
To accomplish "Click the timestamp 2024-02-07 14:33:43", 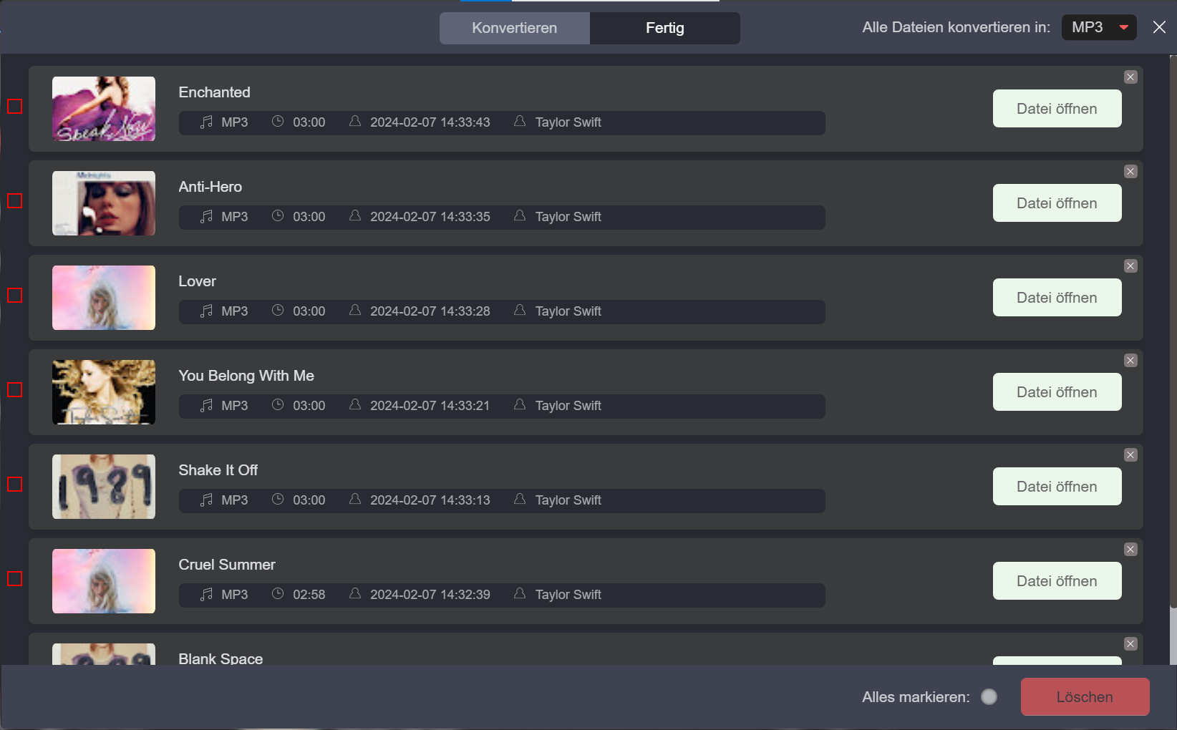I will click(x=430, y=122).
